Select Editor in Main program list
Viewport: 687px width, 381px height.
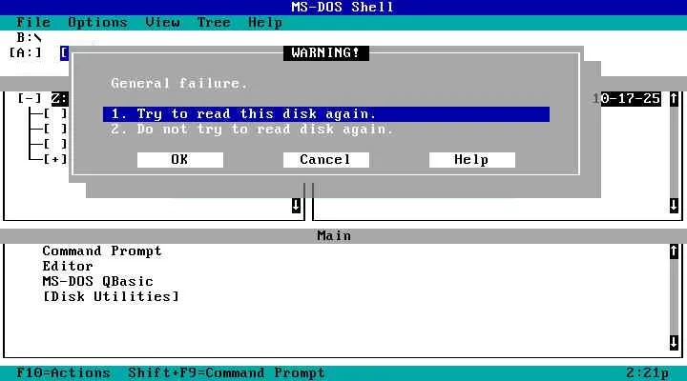point(68,267)
